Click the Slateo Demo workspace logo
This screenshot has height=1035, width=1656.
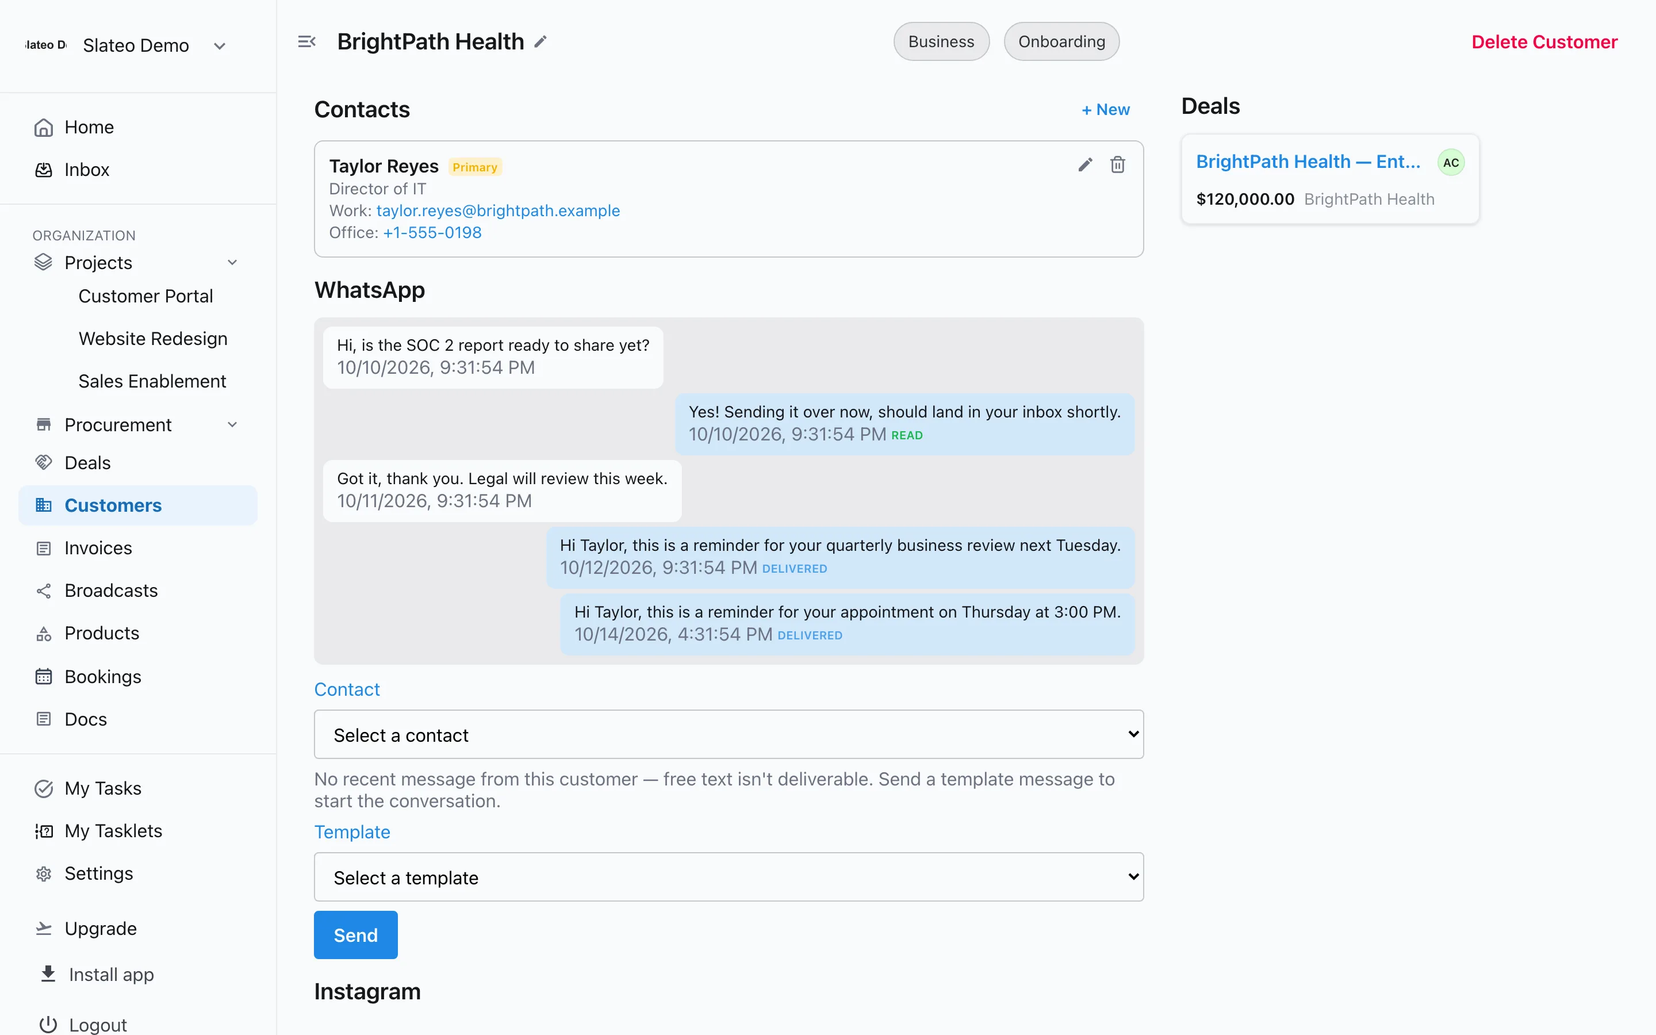coord(46,45)
